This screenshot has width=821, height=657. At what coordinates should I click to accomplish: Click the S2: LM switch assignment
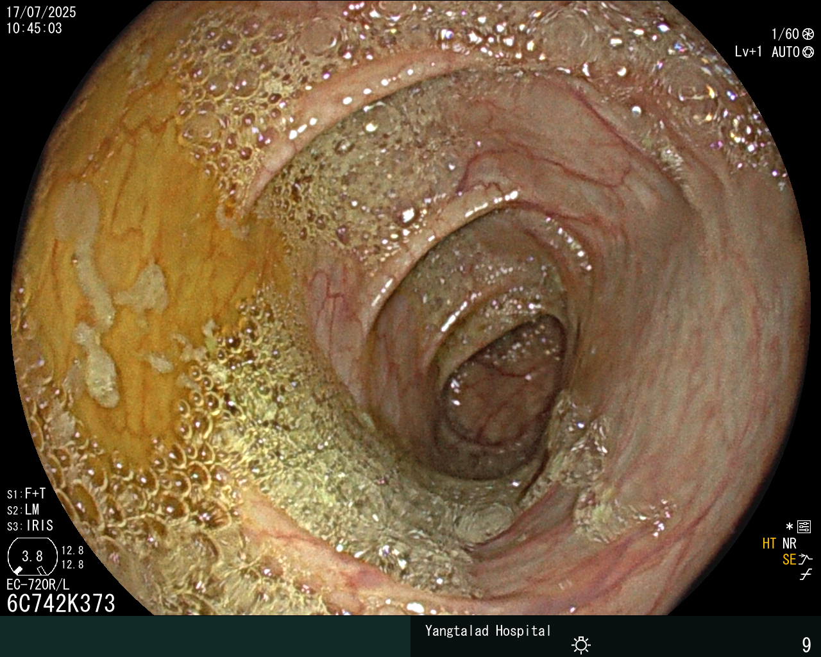(23, 509)
